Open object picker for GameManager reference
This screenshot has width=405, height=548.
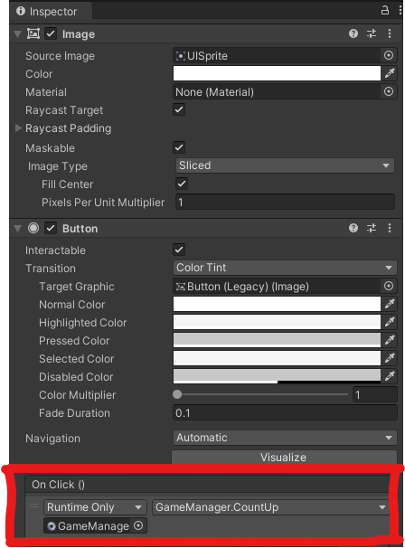coord(138,525)
